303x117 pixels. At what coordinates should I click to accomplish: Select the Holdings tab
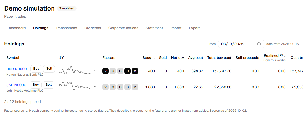click(x=41, y=28)
